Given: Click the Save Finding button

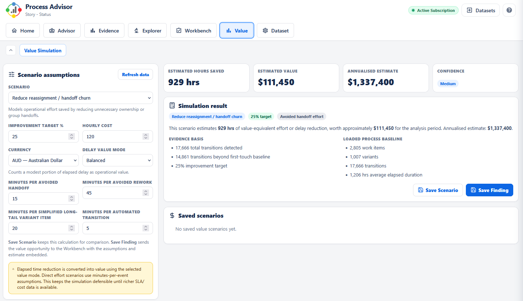Looking at the screenshot, I should [x=489, y=190].
